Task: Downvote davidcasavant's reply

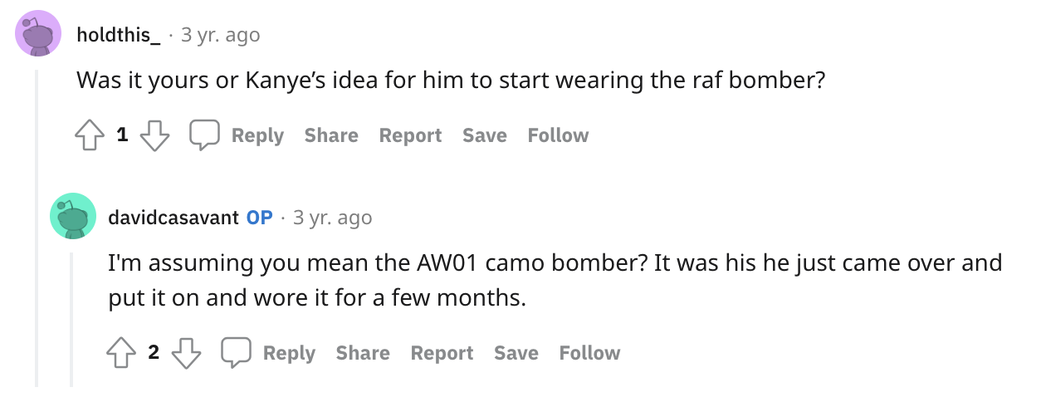Action: coord(186,353)
